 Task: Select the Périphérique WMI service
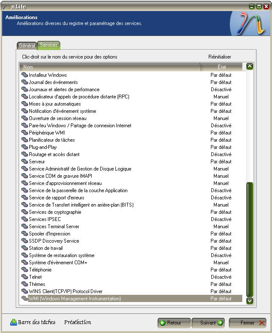131,133
